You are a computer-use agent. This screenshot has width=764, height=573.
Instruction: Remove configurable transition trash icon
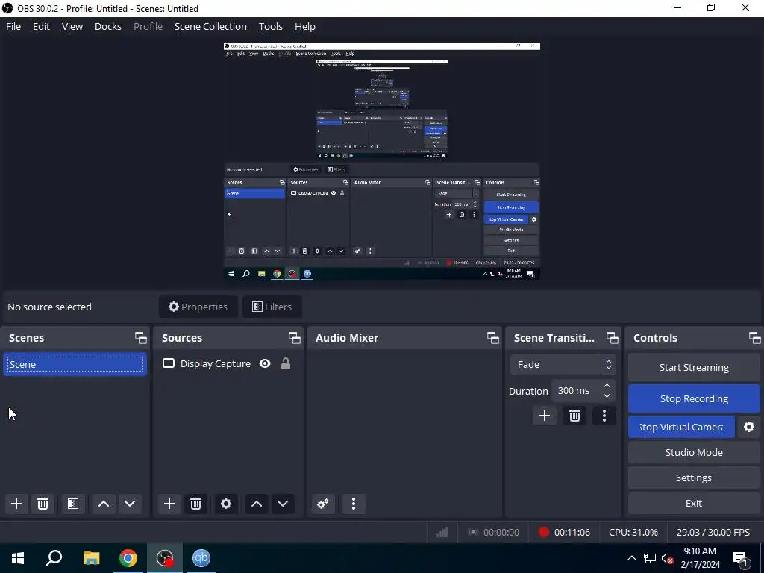[575, 416]
